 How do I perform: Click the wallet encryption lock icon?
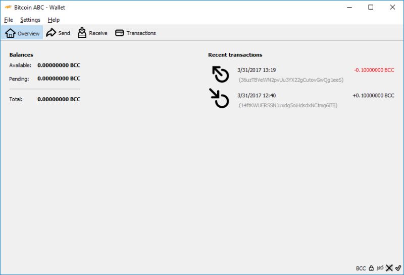(371, 268)
